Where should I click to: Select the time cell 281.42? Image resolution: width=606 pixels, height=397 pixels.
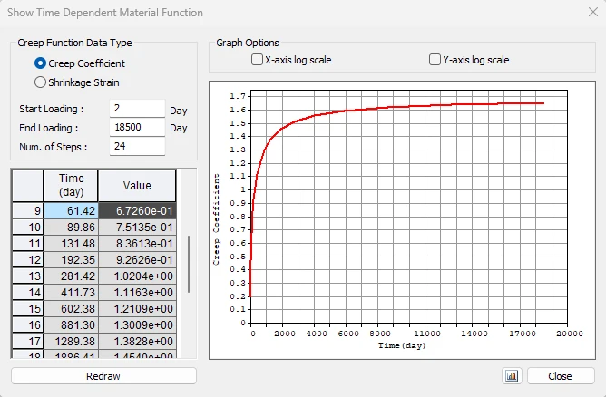pyautogui.click(x=71, y=276)
